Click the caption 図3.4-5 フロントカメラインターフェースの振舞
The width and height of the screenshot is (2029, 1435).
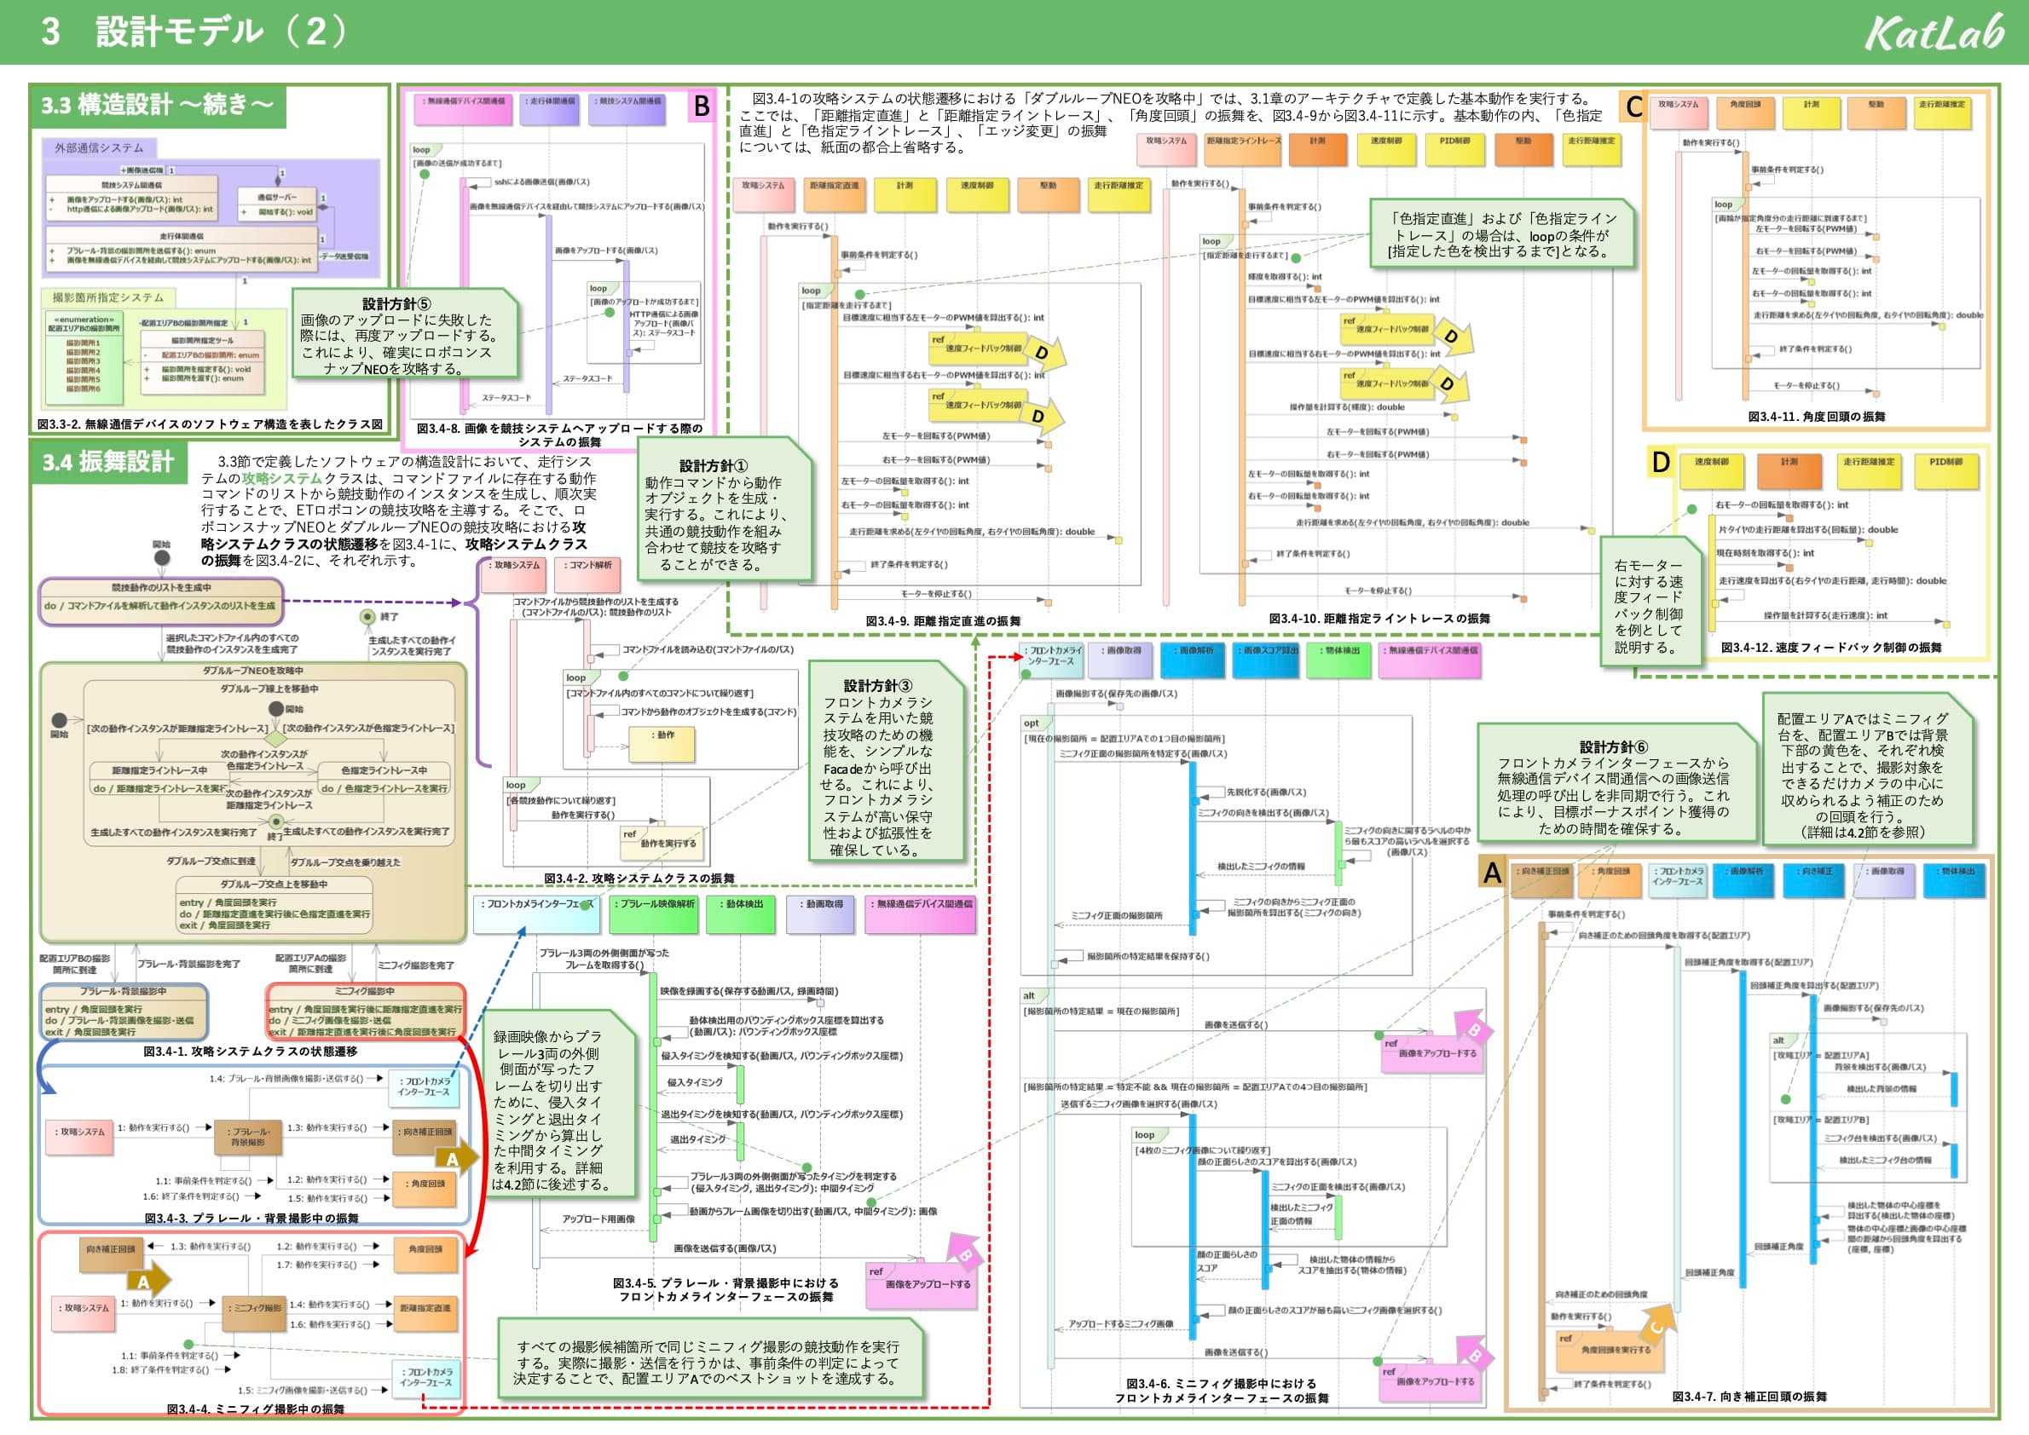(725, 1290)
